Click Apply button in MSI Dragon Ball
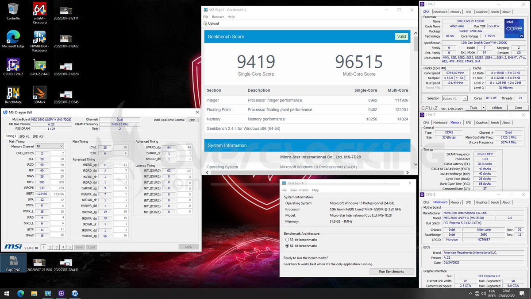Screen dimensions: 531x299 189,247
